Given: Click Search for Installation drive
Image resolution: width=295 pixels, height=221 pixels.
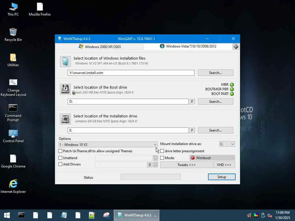Looking at the screenshot, I should (x=215, y=130).
